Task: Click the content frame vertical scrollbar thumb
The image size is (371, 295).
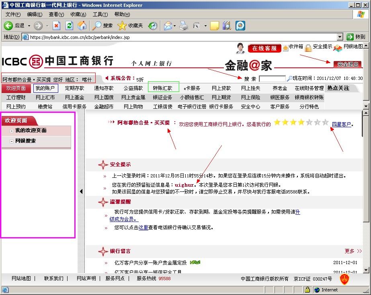Action: (x=366, y=169)
